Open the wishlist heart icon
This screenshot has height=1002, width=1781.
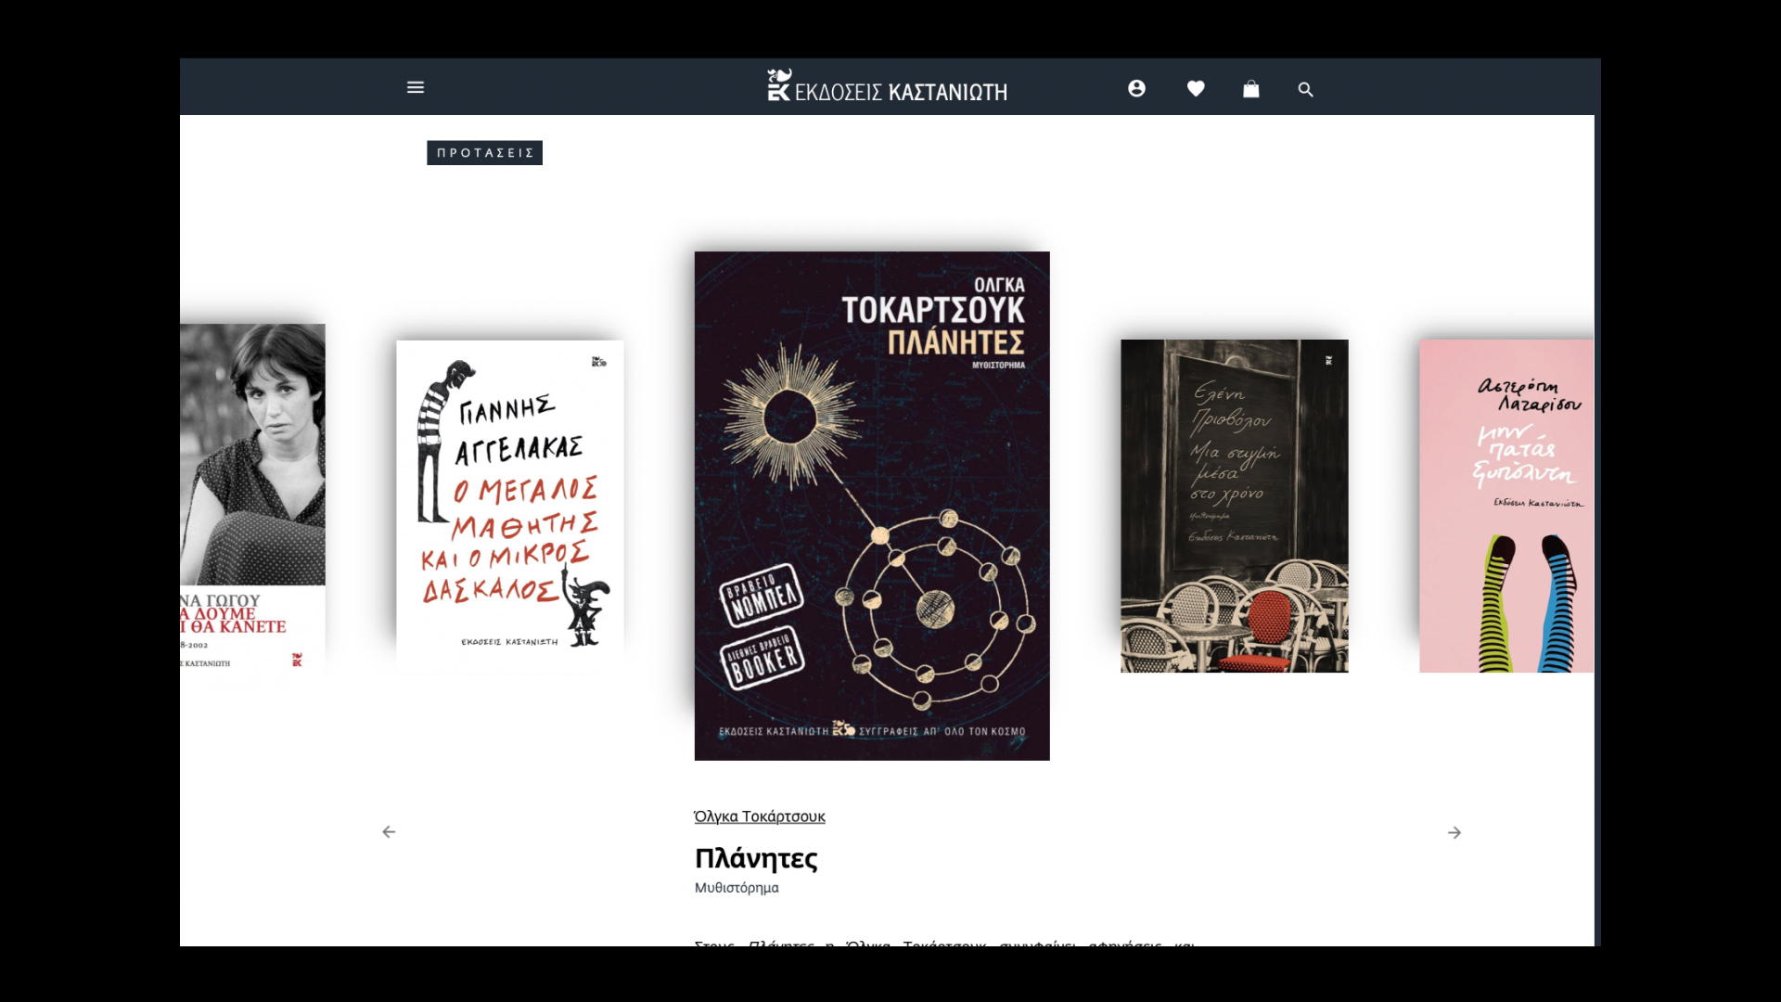click(x=1196, y=88)
